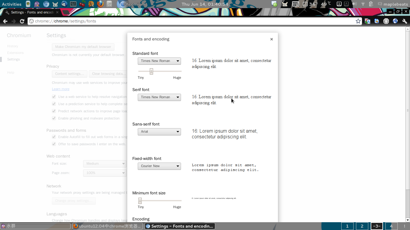
Task: Toggle 'Use a web service to help resolve navigation' checkbox
Action: click(x=54, y=97)
